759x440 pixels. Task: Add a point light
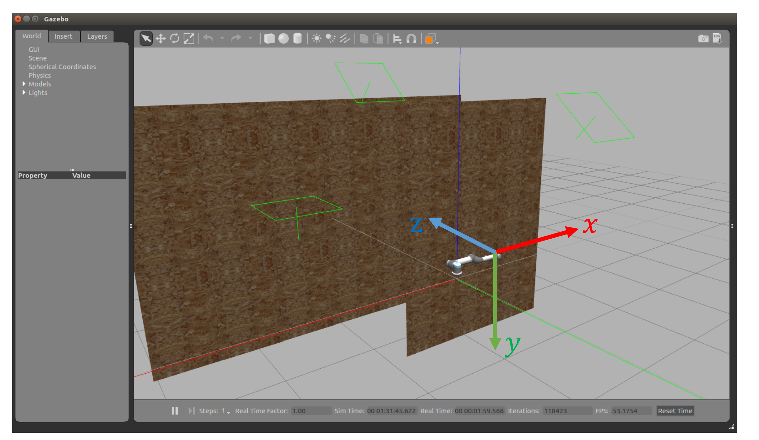317,39
